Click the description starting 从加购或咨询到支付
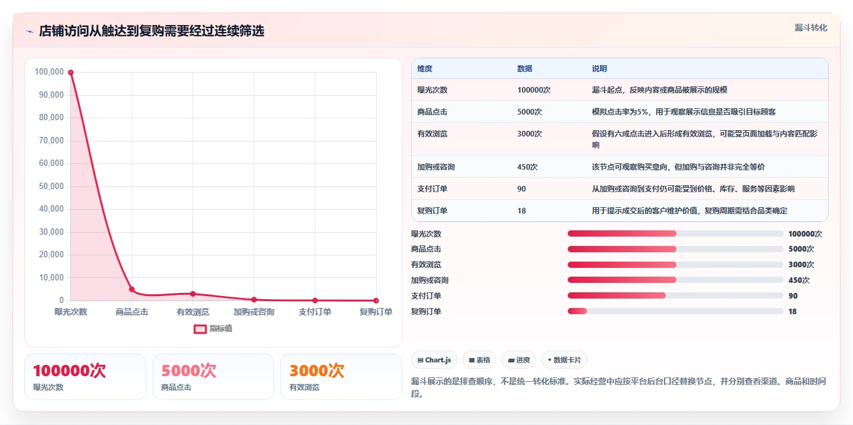Image resolution: width=853 pixels, height=425 pixels. coord(693,189)
